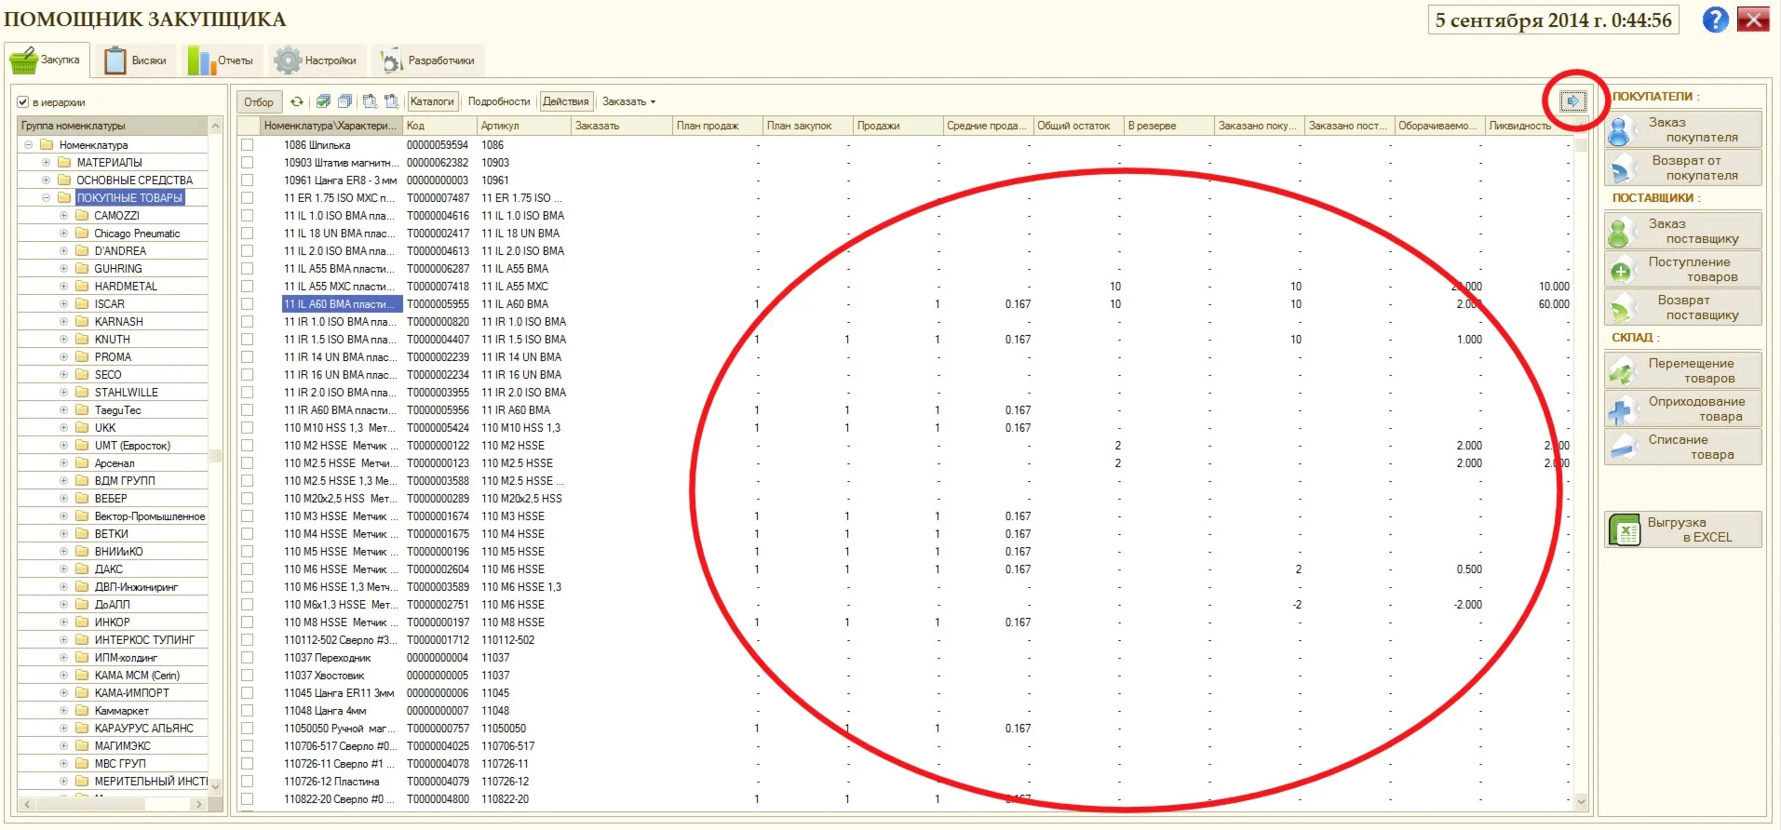Click the Перемещение товаров icon

[1621, 371]
